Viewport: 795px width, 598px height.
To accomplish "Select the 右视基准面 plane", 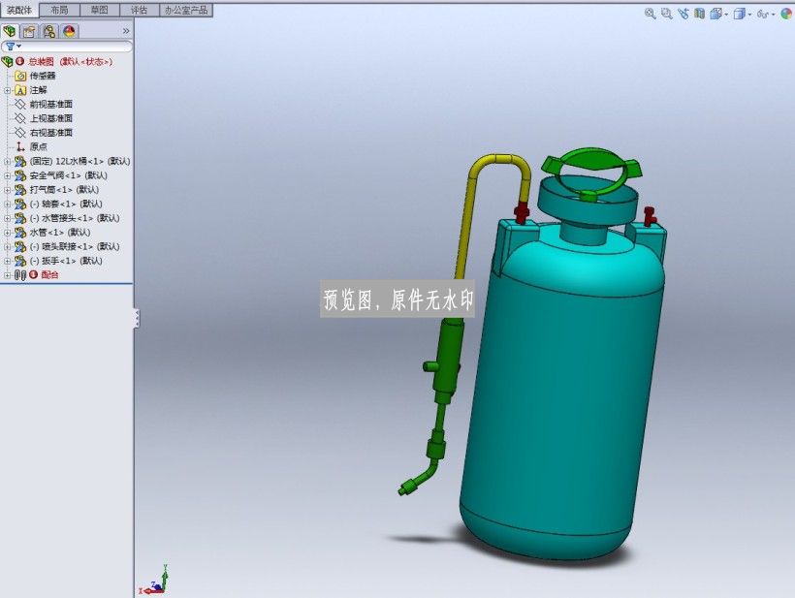I will [50, 133].
